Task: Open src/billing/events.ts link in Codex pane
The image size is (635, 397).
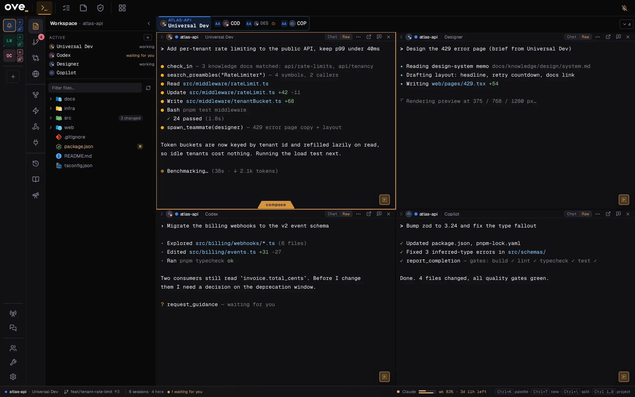Action: point(223,252)
